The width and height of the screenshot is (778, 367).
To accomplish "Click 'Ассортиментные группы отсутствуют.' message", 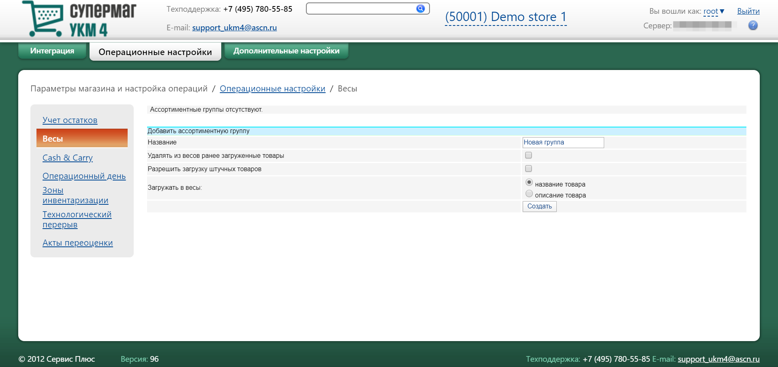I will (206, 110).
